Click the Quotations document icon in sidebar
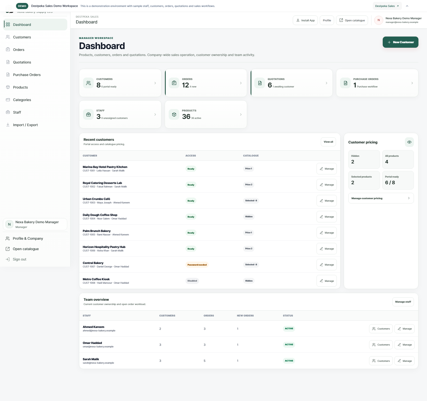 click(8, 62)
